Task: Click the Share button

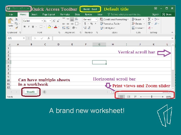Action: click(167, 14)
